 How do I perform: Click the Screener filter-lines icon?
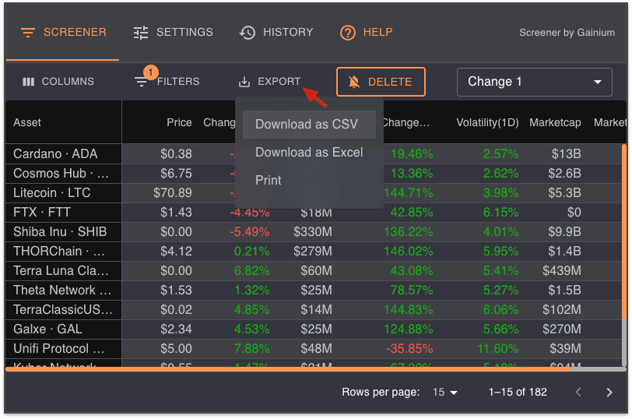coord(28,33)
